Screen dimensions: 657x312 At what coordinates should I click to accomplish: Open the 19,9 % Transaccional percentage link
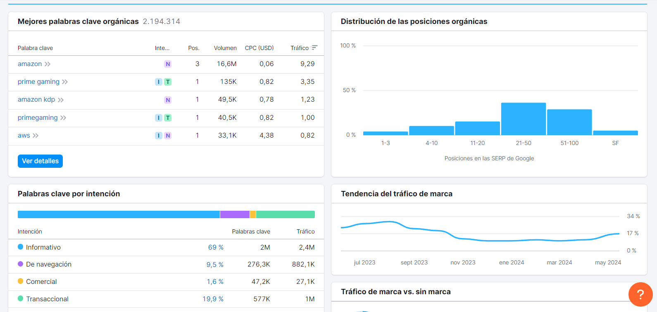(x=213, y=299)
